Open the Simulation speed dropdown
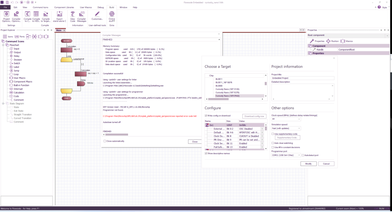This screenshot has height=212, width=392. tap(300, 128)
